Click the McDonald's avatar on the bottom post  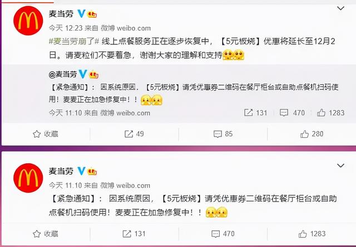[28, 178]
